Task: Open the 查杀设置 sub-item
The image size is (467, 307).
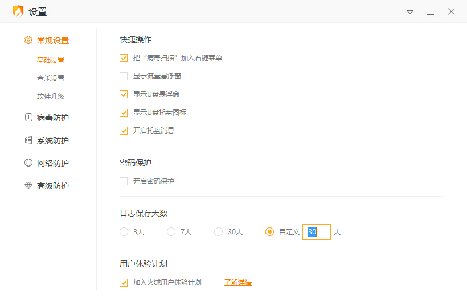Action: tap(51, 78)
